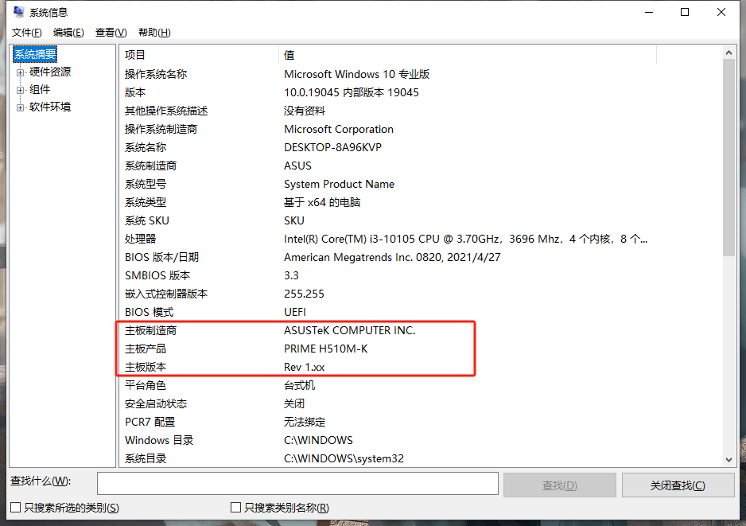Select the PRIME H510M-K value
Image resolution: width=746 pixels, height=526 pixels.
325,349
